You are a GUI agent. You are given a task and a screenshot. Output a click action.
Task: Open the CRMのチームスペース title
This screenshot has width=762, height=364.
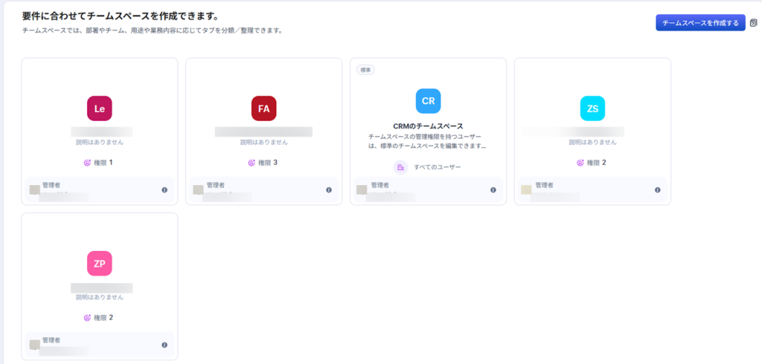point(428,126)
